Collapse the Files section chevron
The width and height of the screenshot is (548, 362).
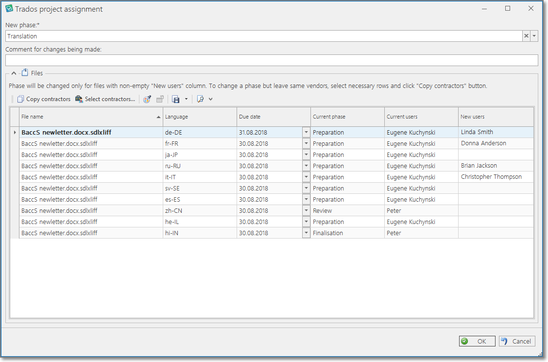click(x=14, y=73)
